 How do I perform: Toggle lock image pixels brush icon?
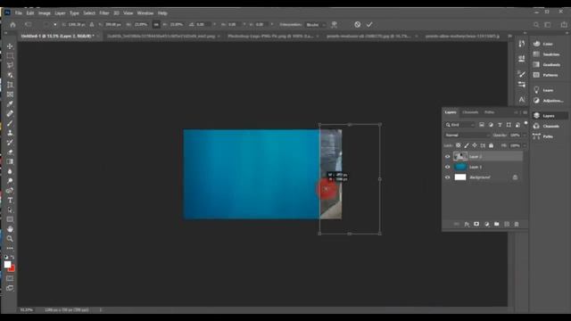coord(467,145)
